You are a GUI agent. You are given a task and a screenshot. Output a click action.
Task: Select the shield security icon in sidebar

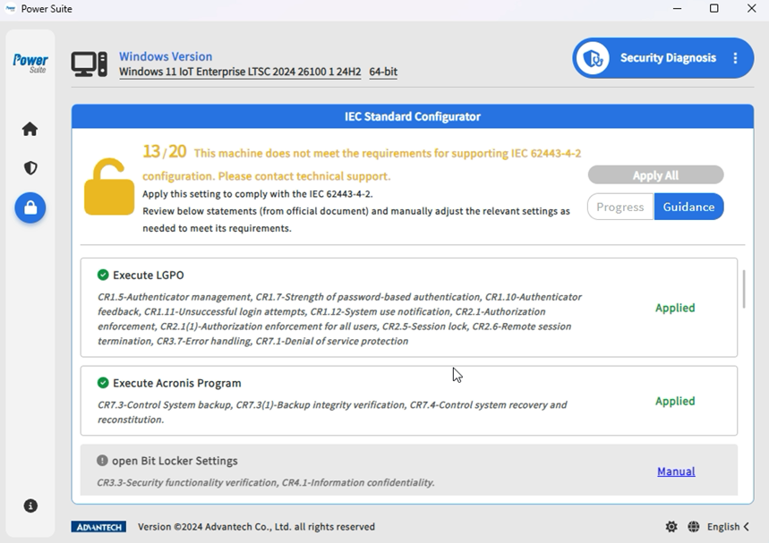(30, 168)
